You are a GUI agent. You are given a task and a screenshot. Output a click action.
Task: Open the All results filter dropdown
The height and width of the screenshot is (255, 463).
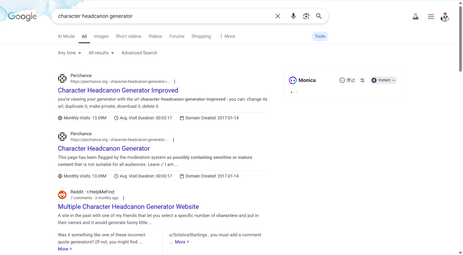pos(101,53)
